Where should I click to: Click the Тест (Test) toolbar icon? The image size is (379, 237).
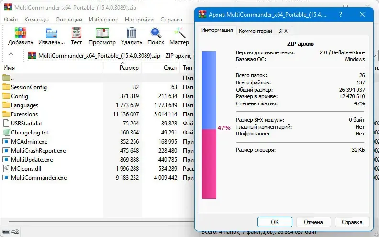(77, 33)
